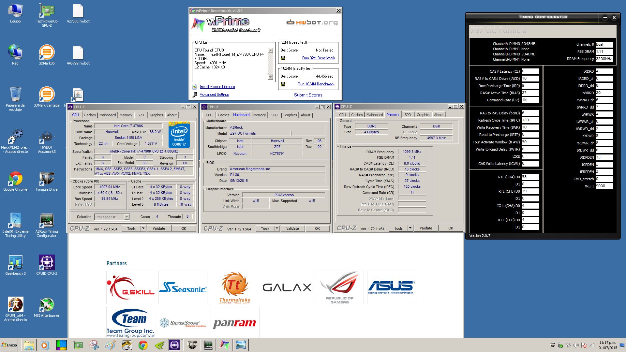Click volume speaker icon in system tray
Viewport: 626px width, 352px height.
[576, 345]
